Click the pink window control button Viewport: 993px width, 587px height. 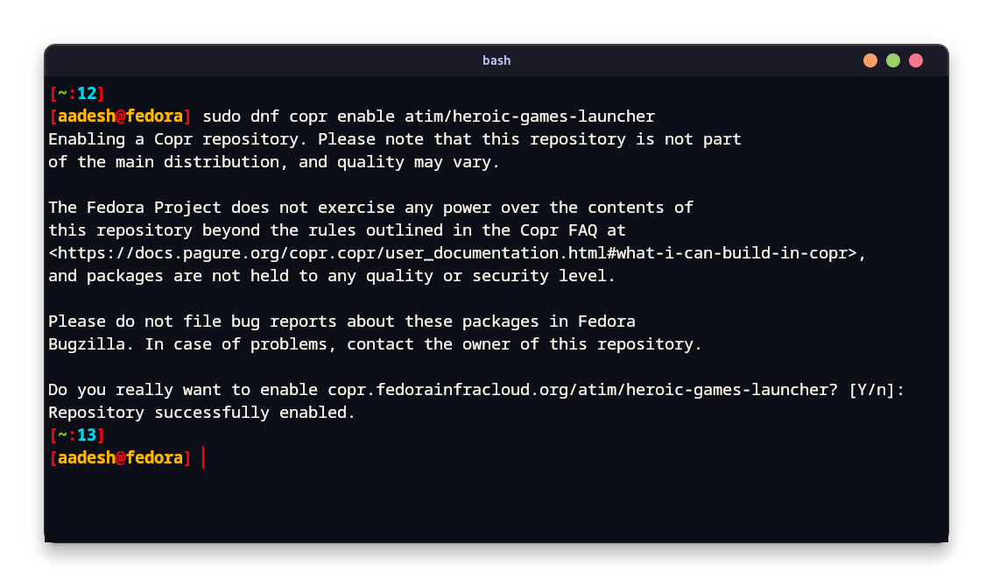915,60
